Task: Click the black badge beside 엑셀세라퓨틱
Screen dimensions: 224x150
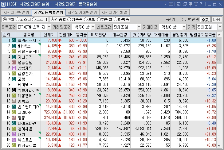Action: point(14,90)
